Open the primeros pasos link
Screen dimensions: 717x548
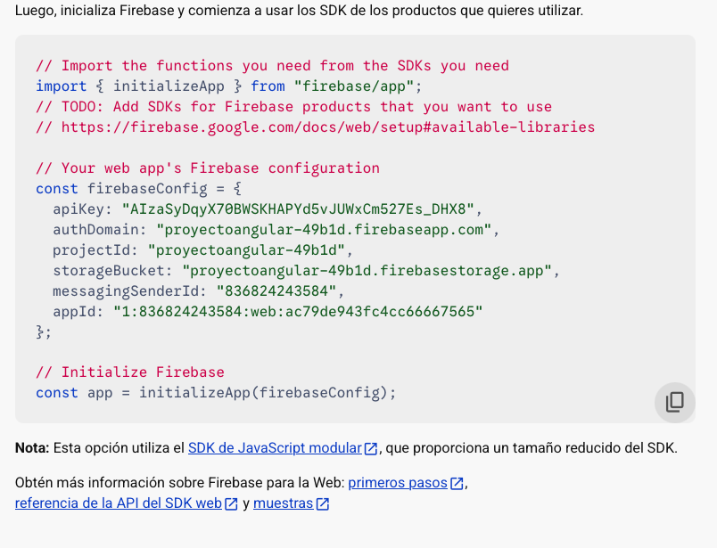click(x=398, y=483)
